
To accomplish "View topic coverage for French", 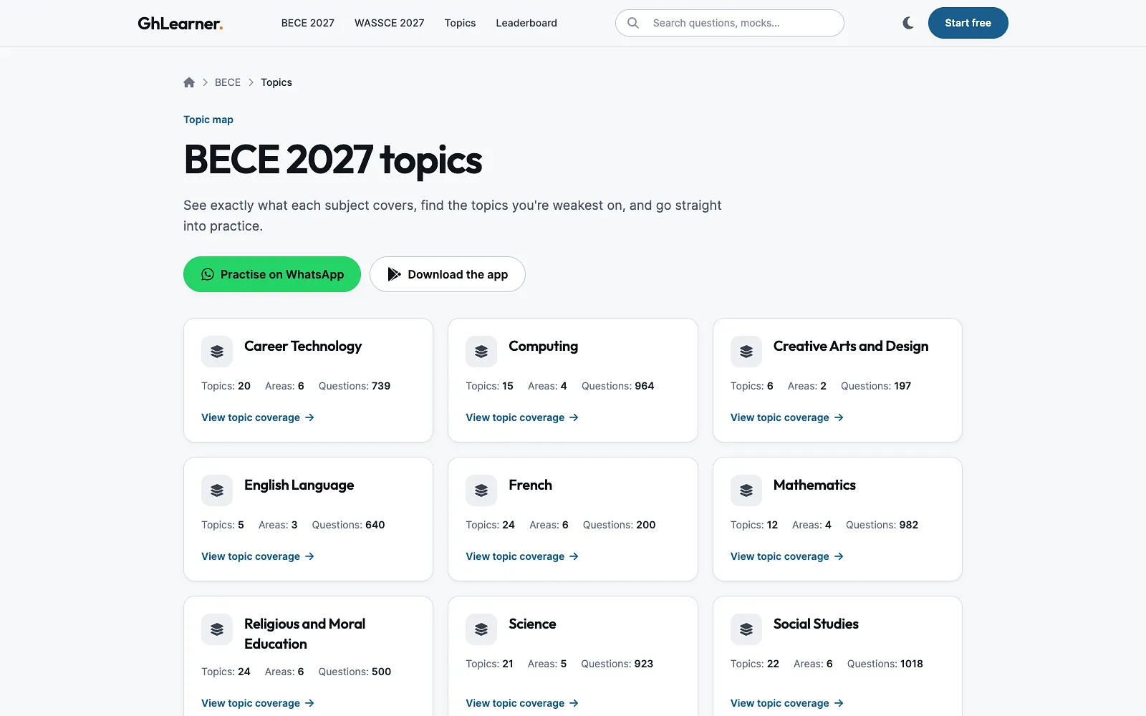I will [522, 556].
